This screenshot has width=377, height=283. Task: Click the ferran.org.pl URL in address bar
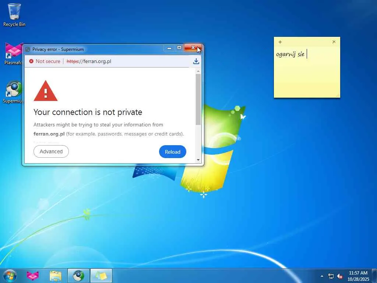coord(89,62)
